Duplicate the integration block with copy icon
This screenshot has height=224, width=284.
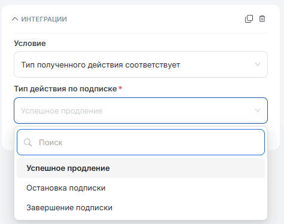(249, 19)
